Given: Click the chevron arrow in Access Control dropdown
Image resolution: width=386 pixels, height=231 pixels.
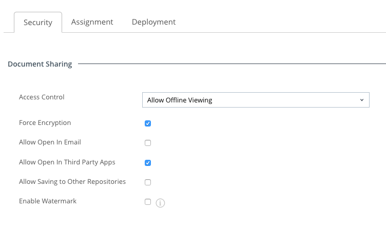Looking at the screenshot, I should 361,100.
